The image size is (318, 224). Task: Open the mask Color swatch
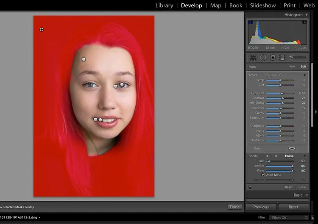pyautogui.click(x=292, y=149)
